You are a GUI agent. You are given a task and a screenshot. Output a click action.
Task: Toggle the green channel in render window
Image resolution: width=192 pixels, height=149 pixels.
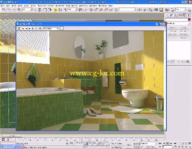[26, 28]
